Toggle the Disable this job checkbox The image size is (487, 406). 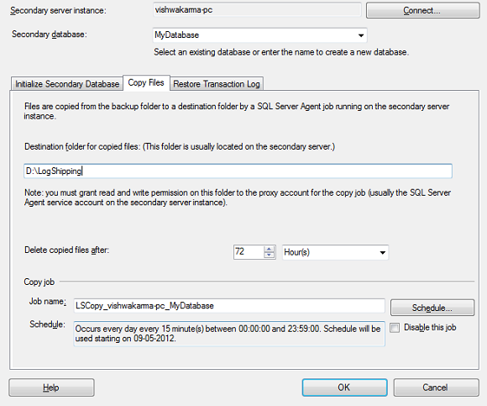coord(395,328)
